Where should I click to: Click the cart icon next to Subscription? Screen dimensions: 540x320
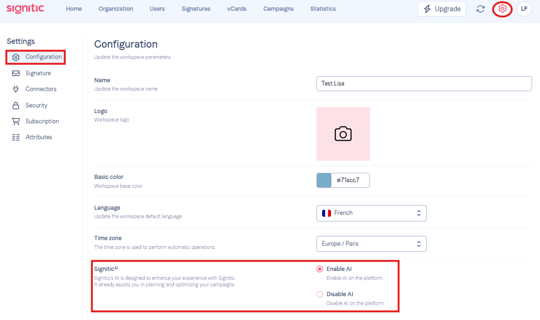pos(16,121)
